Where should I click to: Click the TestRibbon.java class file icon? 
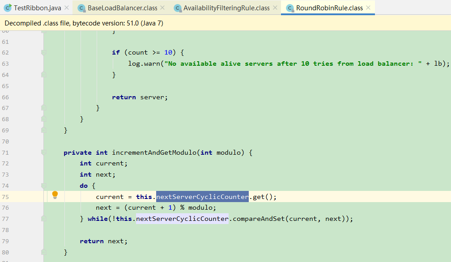[8, 8]
